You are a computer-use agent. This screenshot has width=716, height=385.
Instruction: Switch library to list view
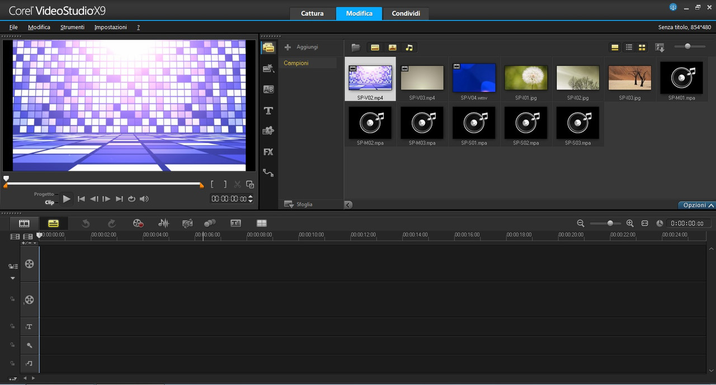click(629, 48)
